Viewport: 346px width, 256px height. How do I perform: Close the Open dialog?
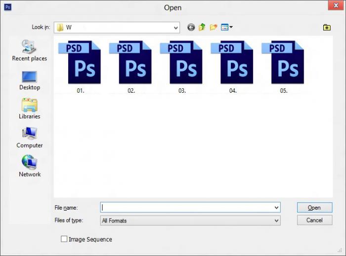click(336, 5)
